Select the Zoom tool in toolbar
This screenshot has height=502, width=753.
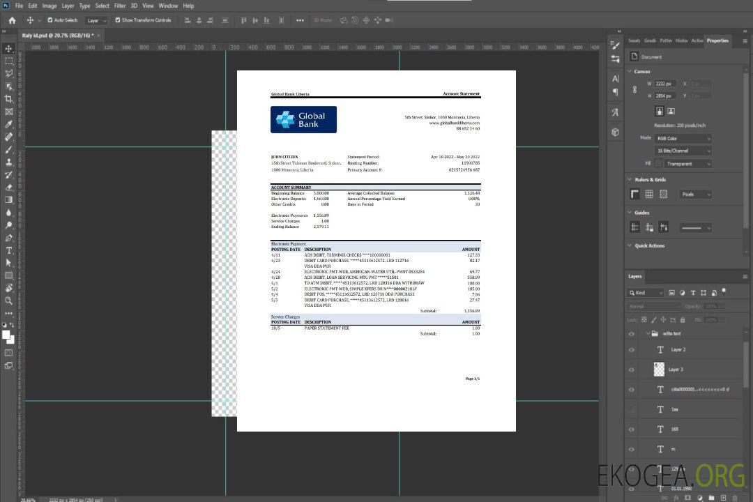[x=9, y=301]
